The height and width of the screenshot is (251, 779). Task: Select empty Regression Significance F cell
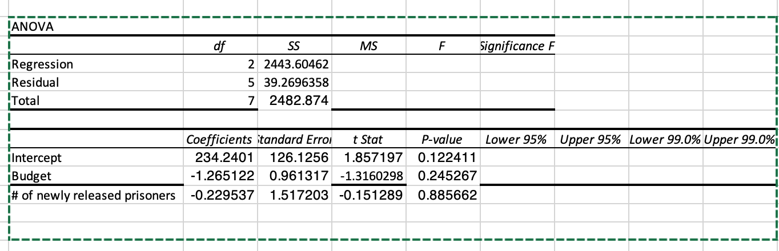coord(517,64)
